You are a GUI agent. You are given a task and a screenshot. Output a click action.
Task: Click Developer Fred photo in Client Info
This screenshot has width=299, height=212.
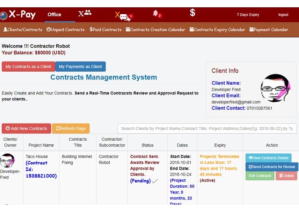pos(275,88)
